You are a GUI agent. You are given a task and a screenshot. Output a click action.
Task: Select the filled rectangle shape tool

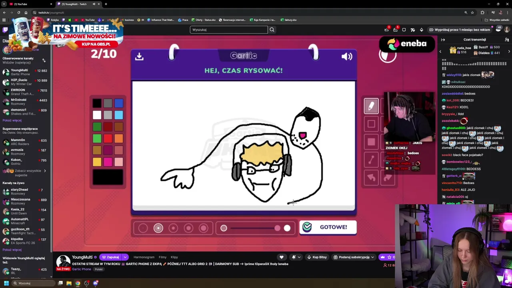coord(371,142)
